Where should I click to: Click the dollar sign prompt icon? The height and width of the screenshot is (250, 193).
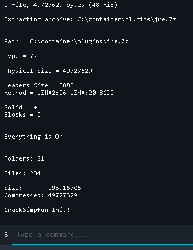pyautogui.click(x=6, y=235)
